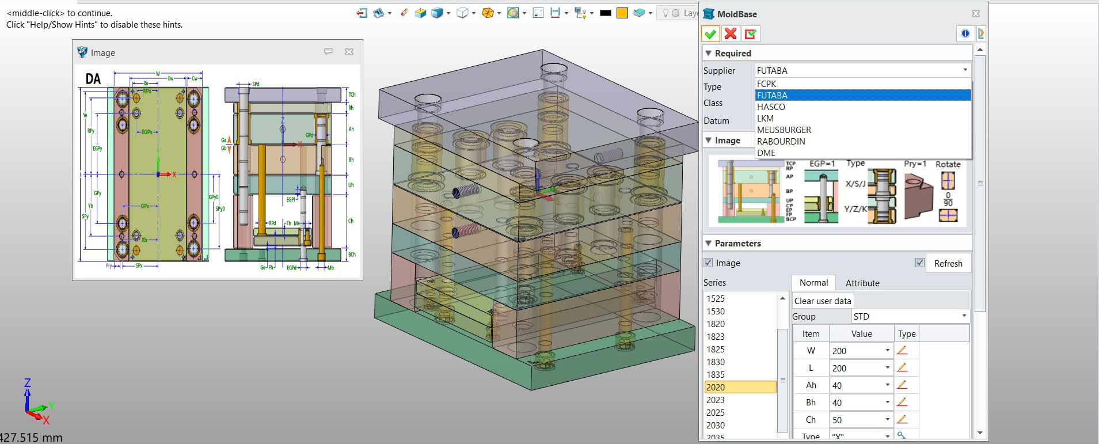The height and width of the screenshot is (444, 1099).
Task: Click the Clear user data button
Action: tap(822, 301)
